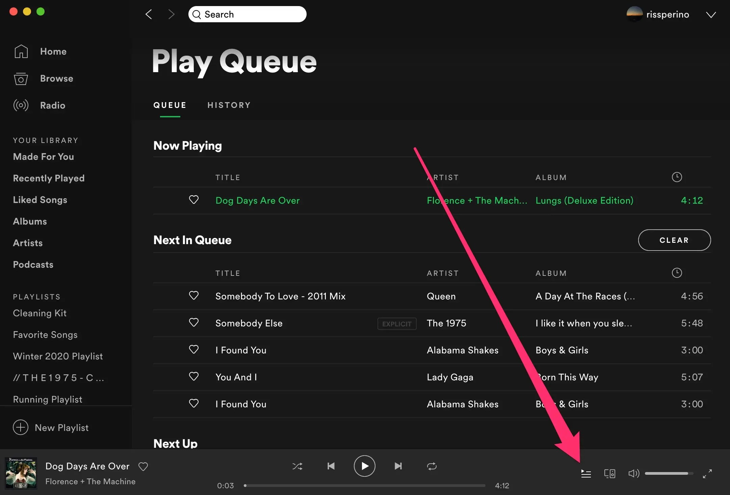Click the search magnifier icon

(196, 14)
